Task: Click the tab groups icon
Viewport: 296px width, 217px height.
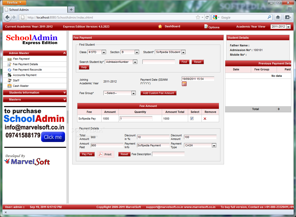Action: (290, 9)
